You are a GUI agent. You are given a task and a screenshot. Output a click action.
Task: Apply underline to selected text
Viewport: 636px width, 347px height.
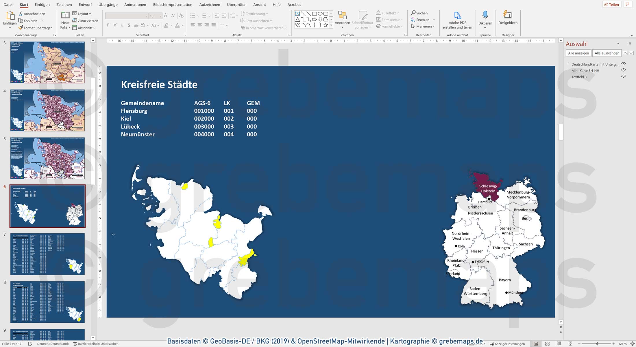[x=122, y=25]
